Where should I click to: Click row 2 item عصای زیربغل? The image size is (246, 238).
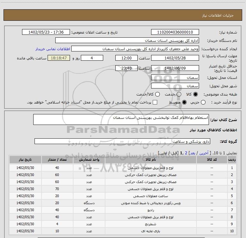150,175
